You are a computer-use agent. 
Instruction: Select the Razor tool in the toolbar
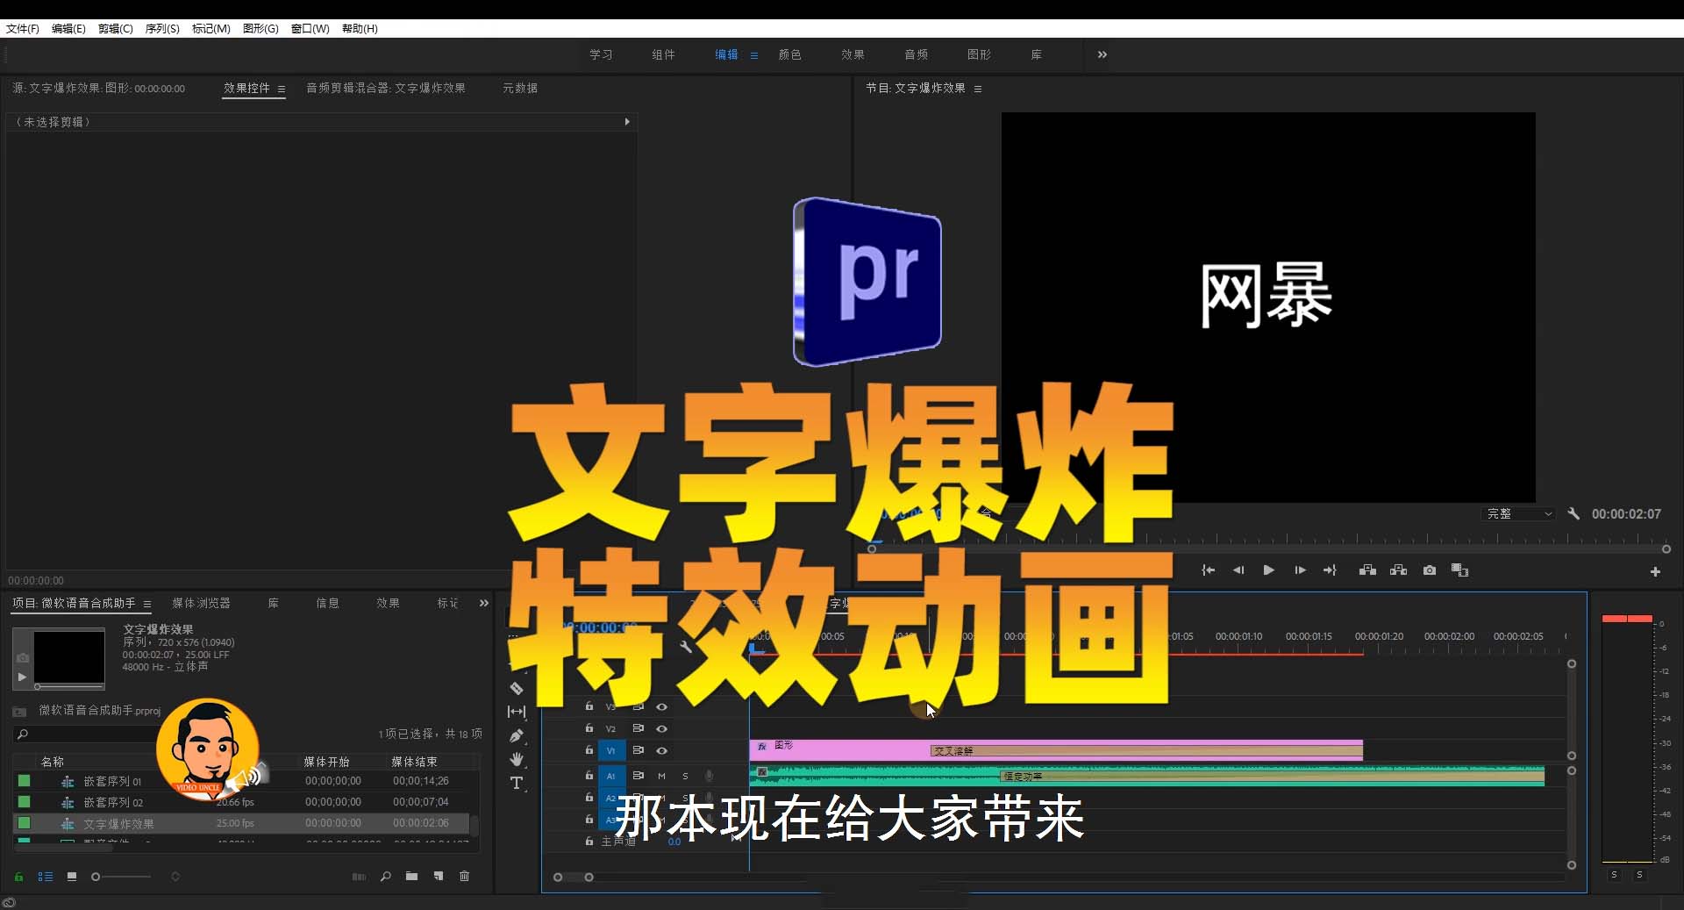[x=517, y=689]
